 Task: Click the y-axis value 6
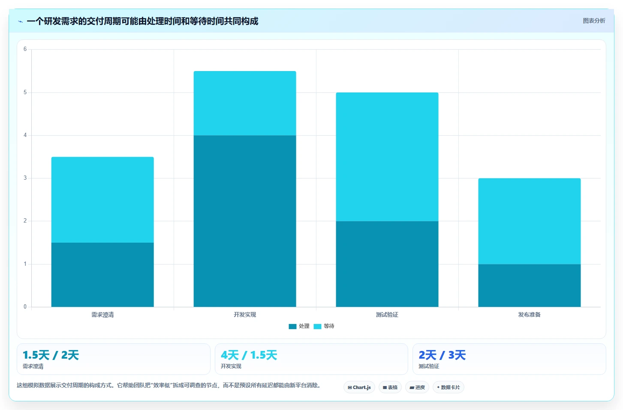click(x=25, y=49)
